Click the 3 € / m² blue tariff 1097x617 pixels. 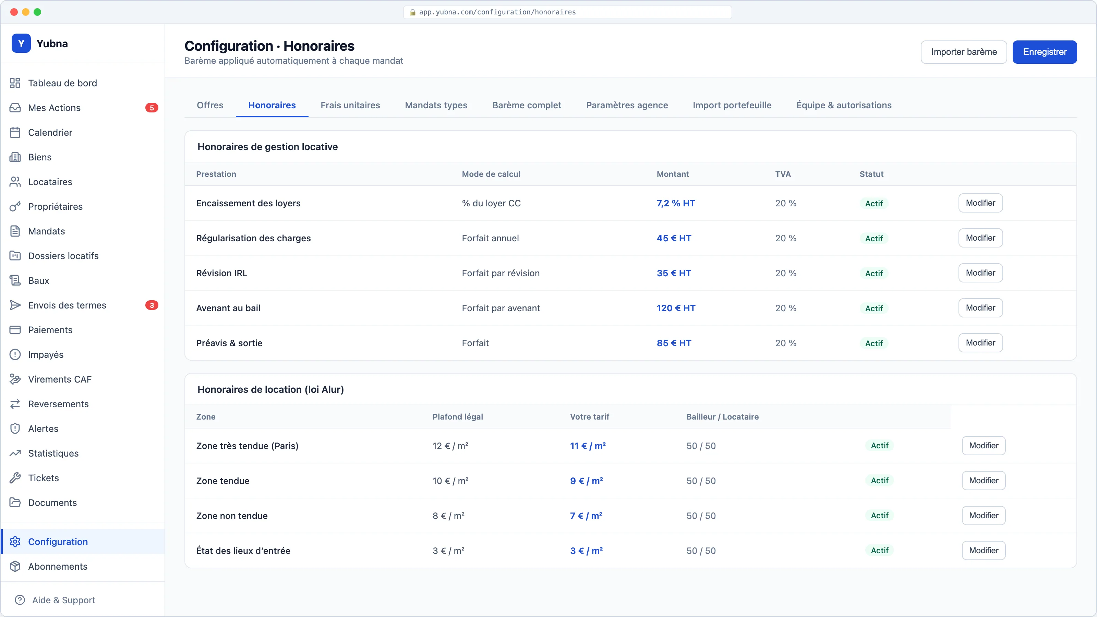coord(586,551)
